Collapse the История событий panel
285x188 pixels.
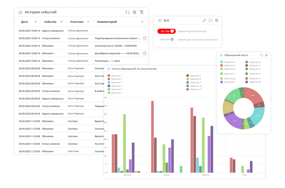pyautogui.click(x=20, y=12)
